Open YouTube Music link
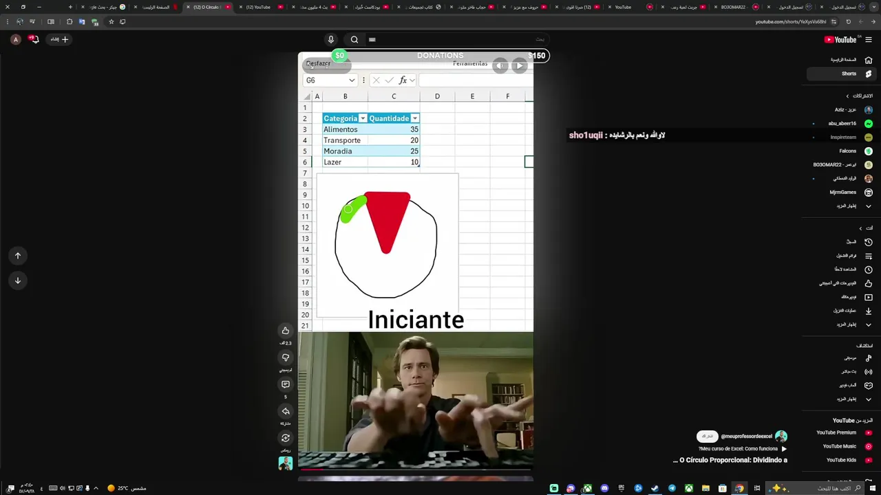Image resolution: width=881 pixels, height=495 pixels. (844, 446)
